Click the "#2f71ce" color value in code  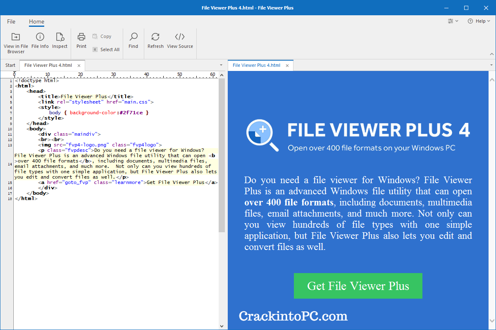click(131, 113)
